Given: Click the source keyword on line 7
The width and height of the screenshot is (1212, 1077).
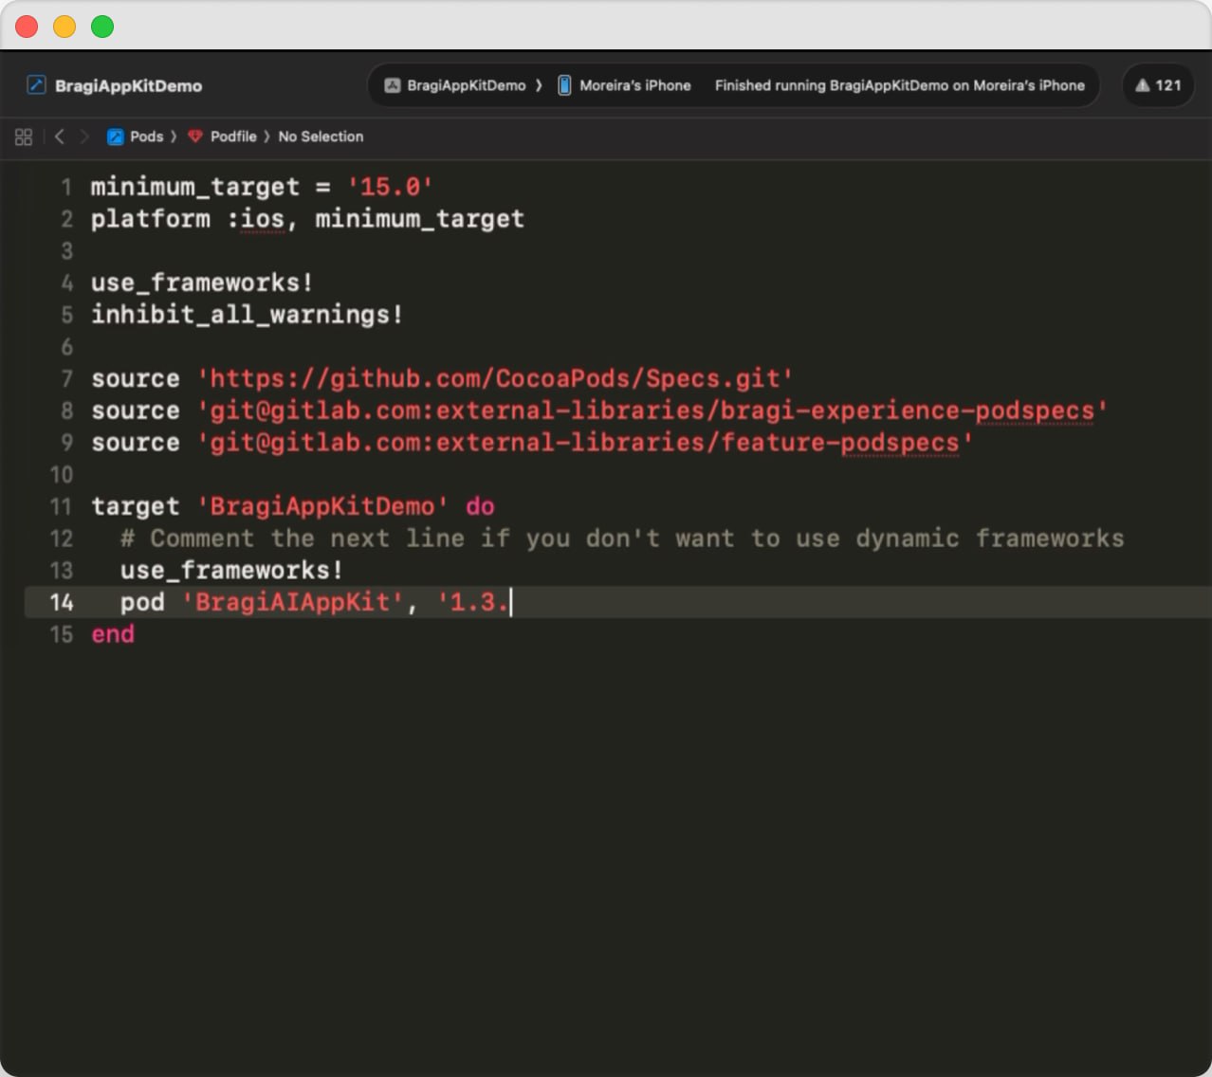Looking at the screenshot, I should pos(136,378).
